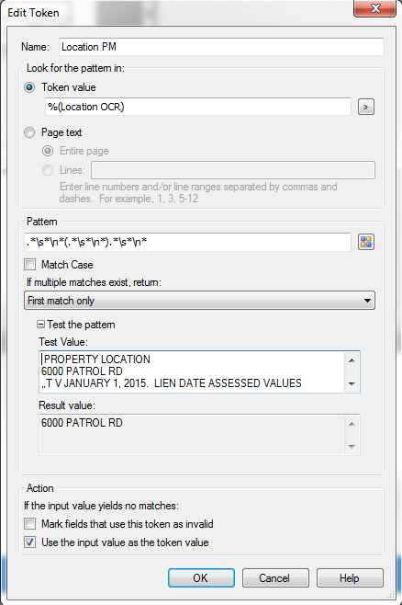The image size is (402, 605).
Task: Click the OK button
Action: pyautogui.click(x=201, y=578)
